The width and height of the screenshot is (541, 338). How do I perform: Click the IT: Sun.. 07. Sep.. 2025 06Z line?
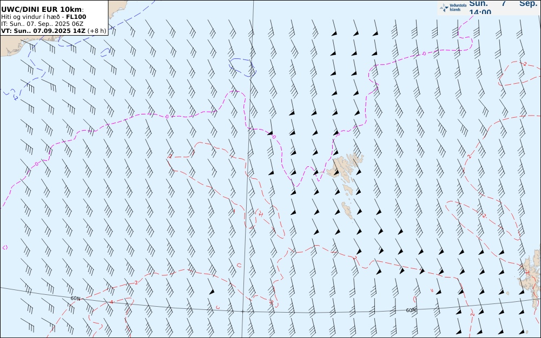point(42,24)
